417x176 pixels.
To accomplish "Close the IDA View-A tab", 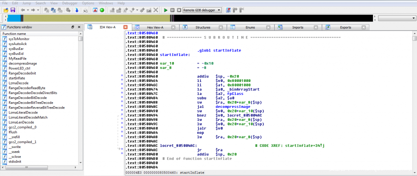I will [125, 27].
